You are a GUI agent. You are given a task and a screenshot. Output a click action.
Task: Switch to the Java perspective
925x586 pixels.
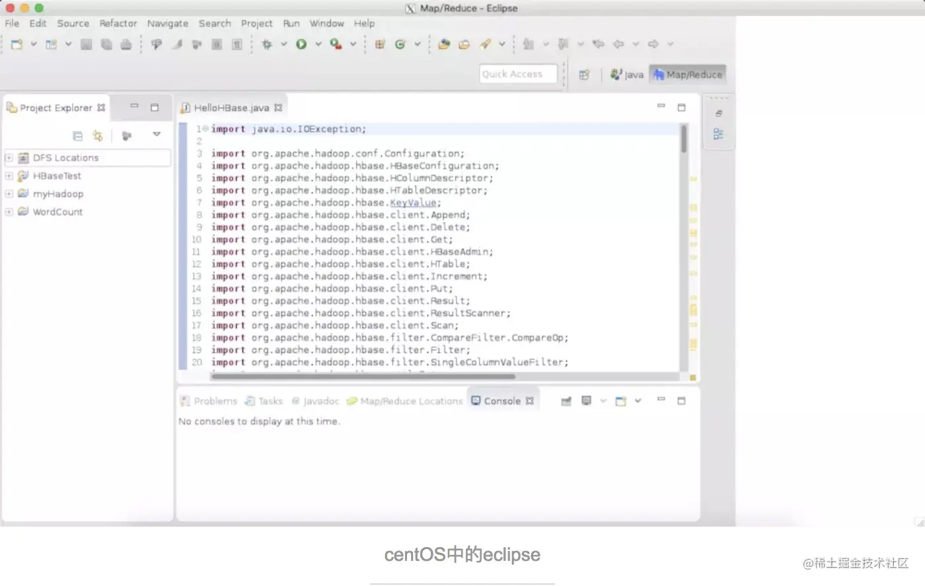(x=627, y=75)
